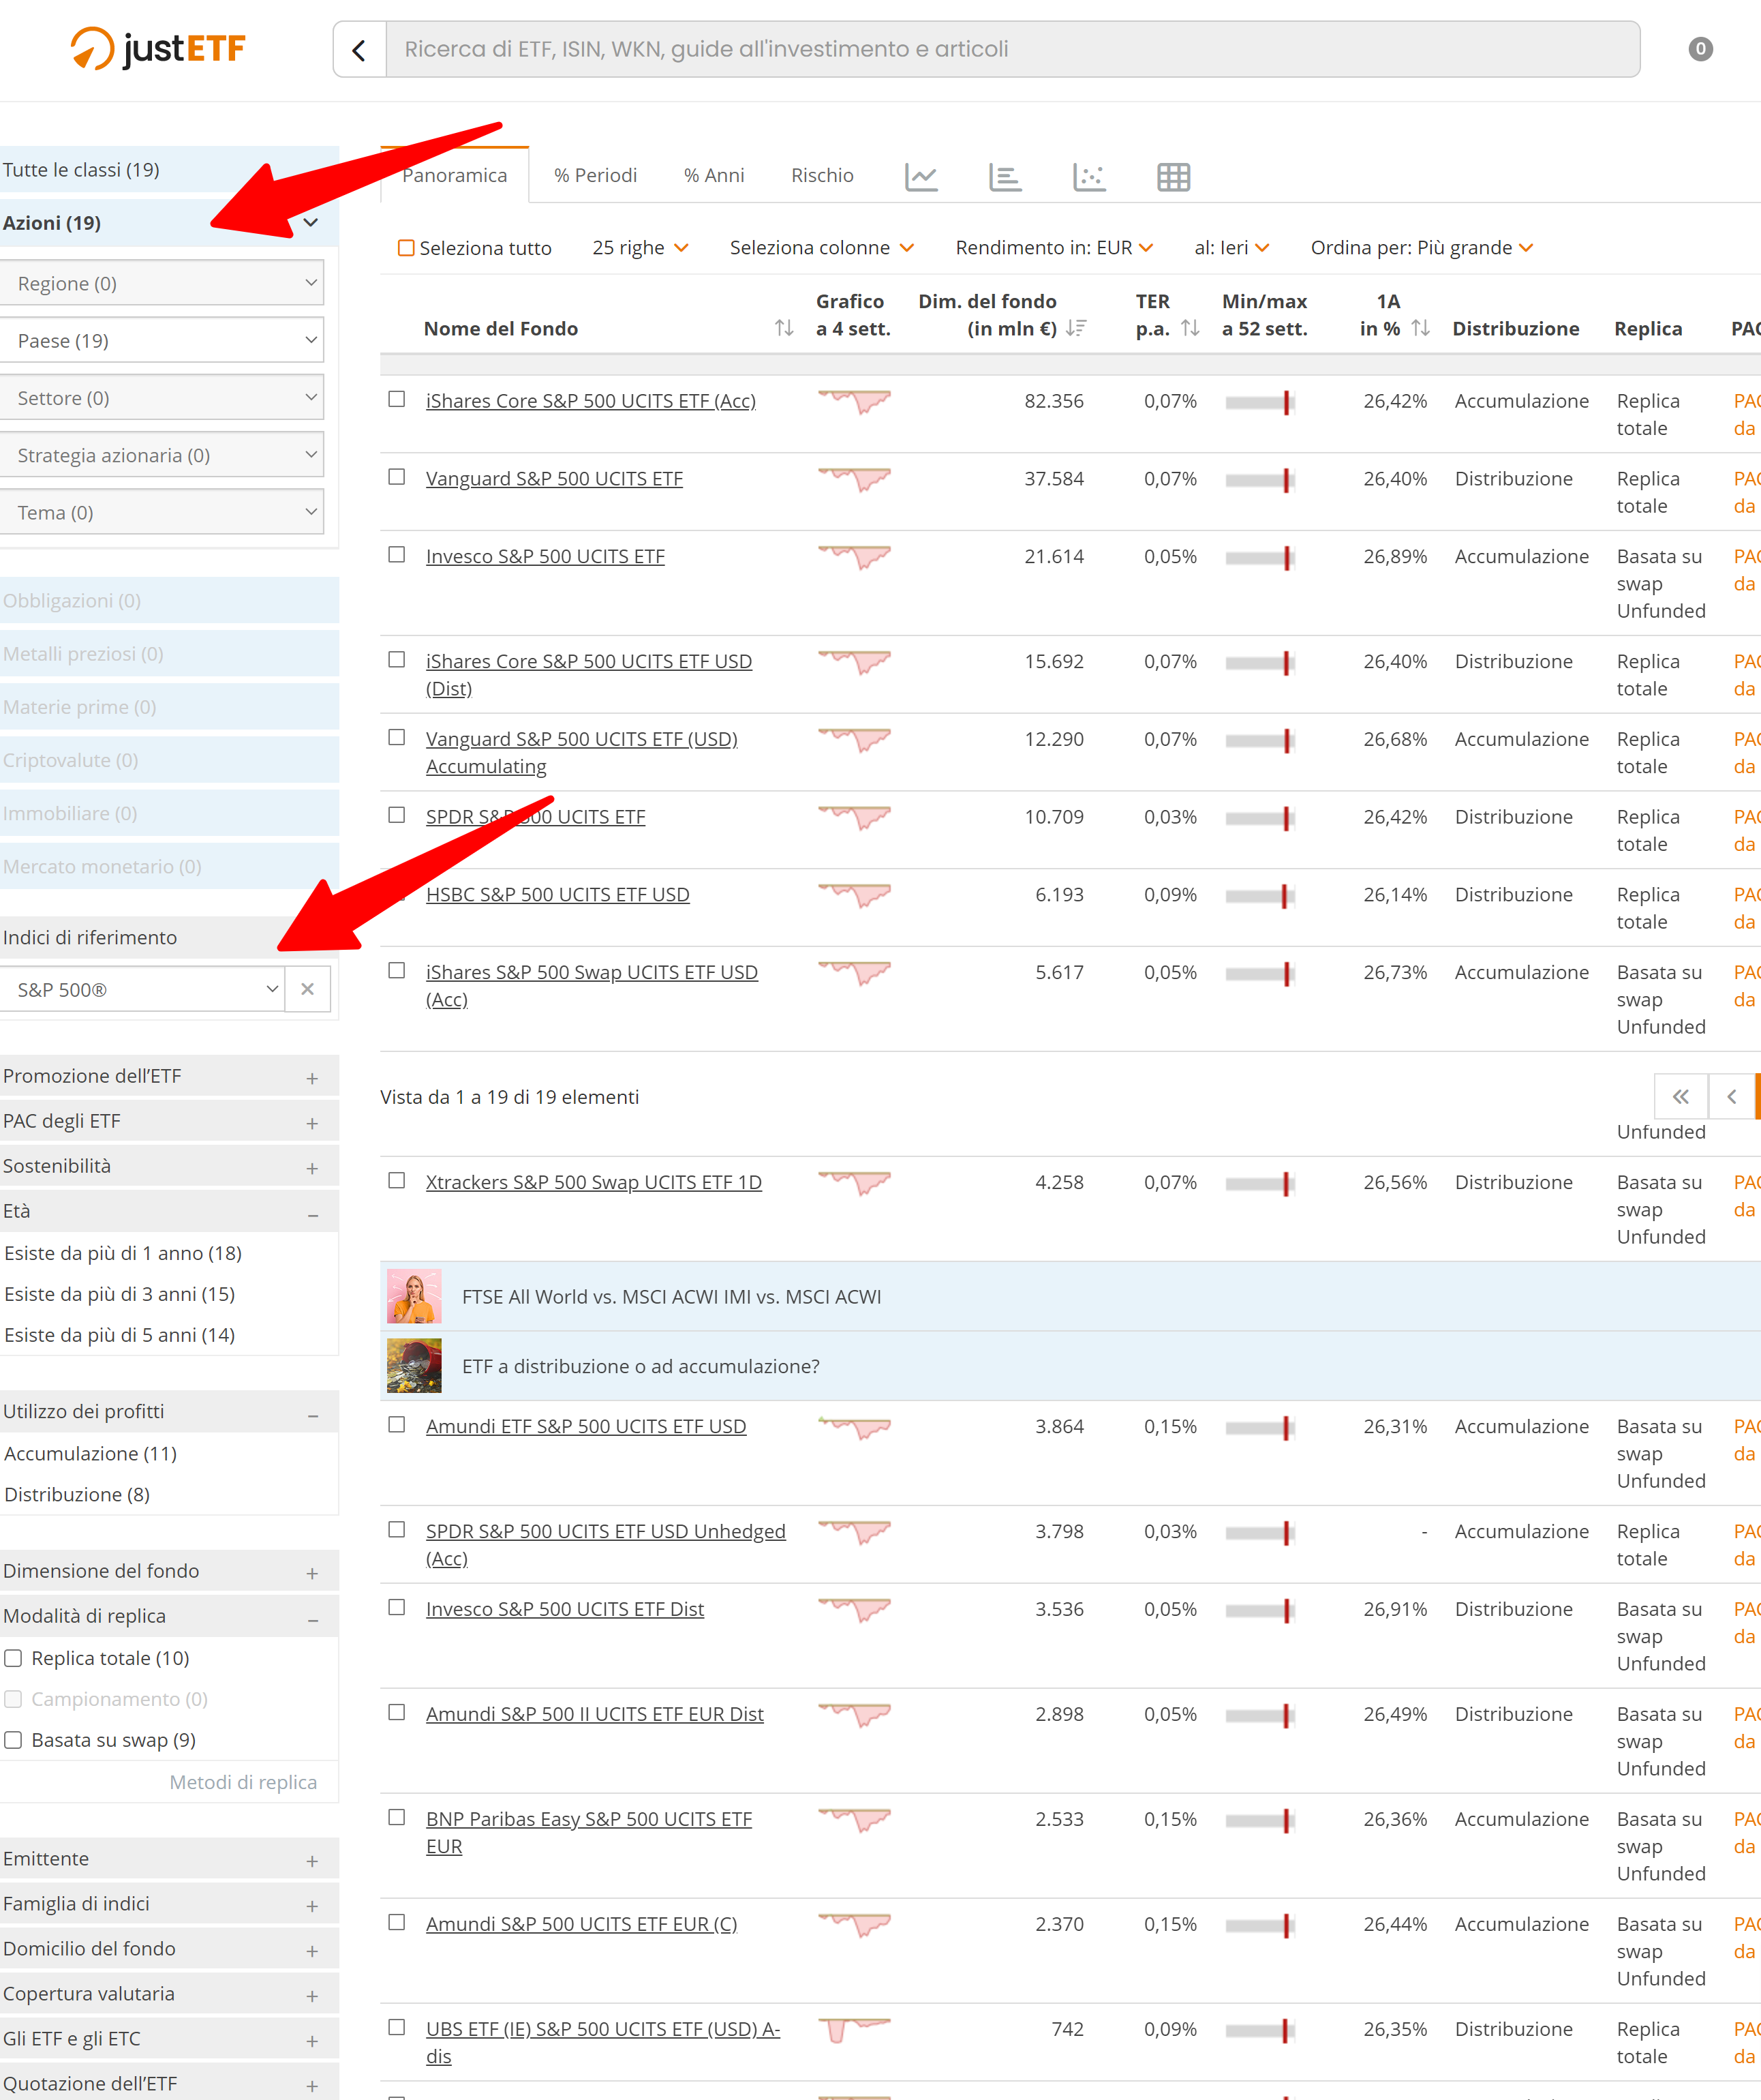Sort by Dim. del fondo icon
Viewport: 1761px width, 2100px height.
[x=1075, y=328]
